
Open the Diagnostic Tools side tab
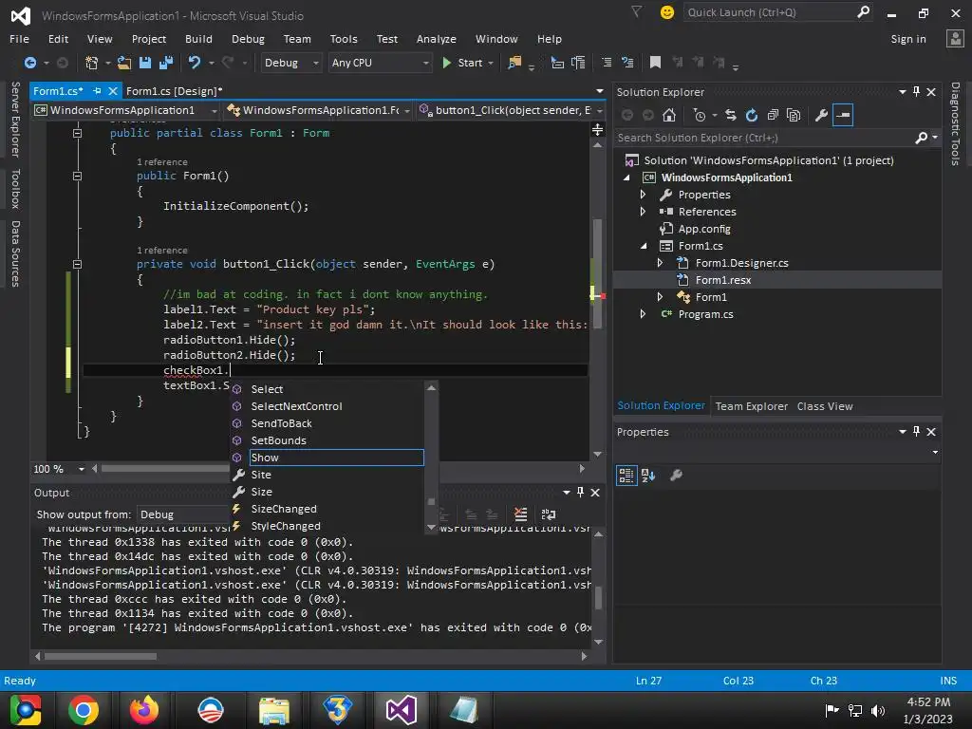(x=955, y=124)
